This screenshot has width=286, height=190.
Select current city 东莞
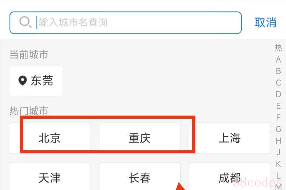(x=36, y=81)
